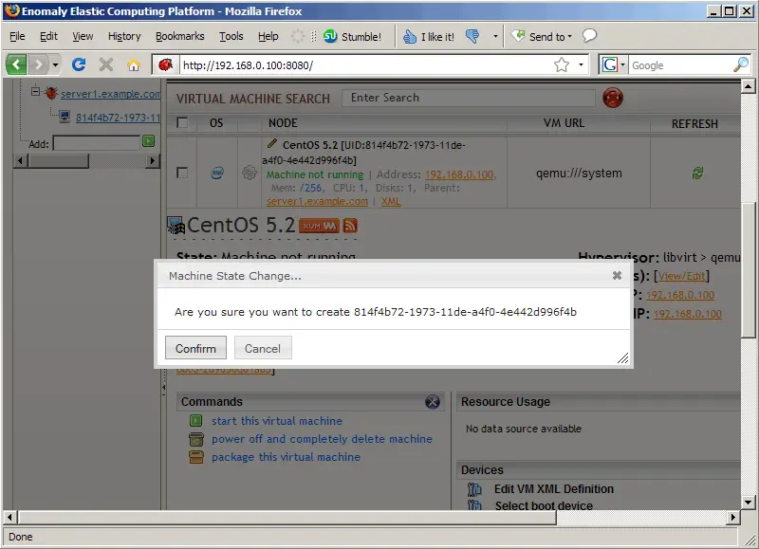This screenshot has width=759, height=549.
Task: Collapse the server1.example.com tree node
Action: [36, 91]
